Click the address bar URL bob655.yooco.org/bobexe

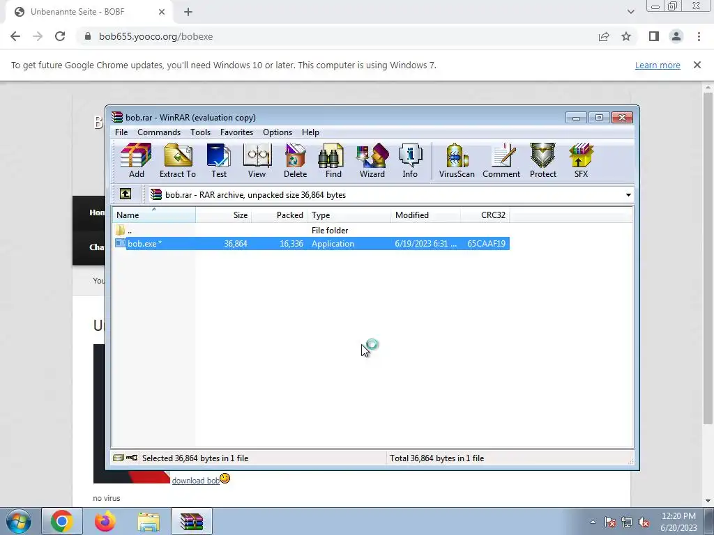point(155,36)
